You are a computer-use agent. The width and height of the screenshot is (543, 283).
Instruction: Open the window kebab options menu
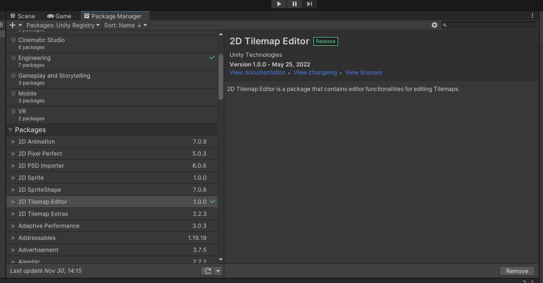click(x=532, y=15)
